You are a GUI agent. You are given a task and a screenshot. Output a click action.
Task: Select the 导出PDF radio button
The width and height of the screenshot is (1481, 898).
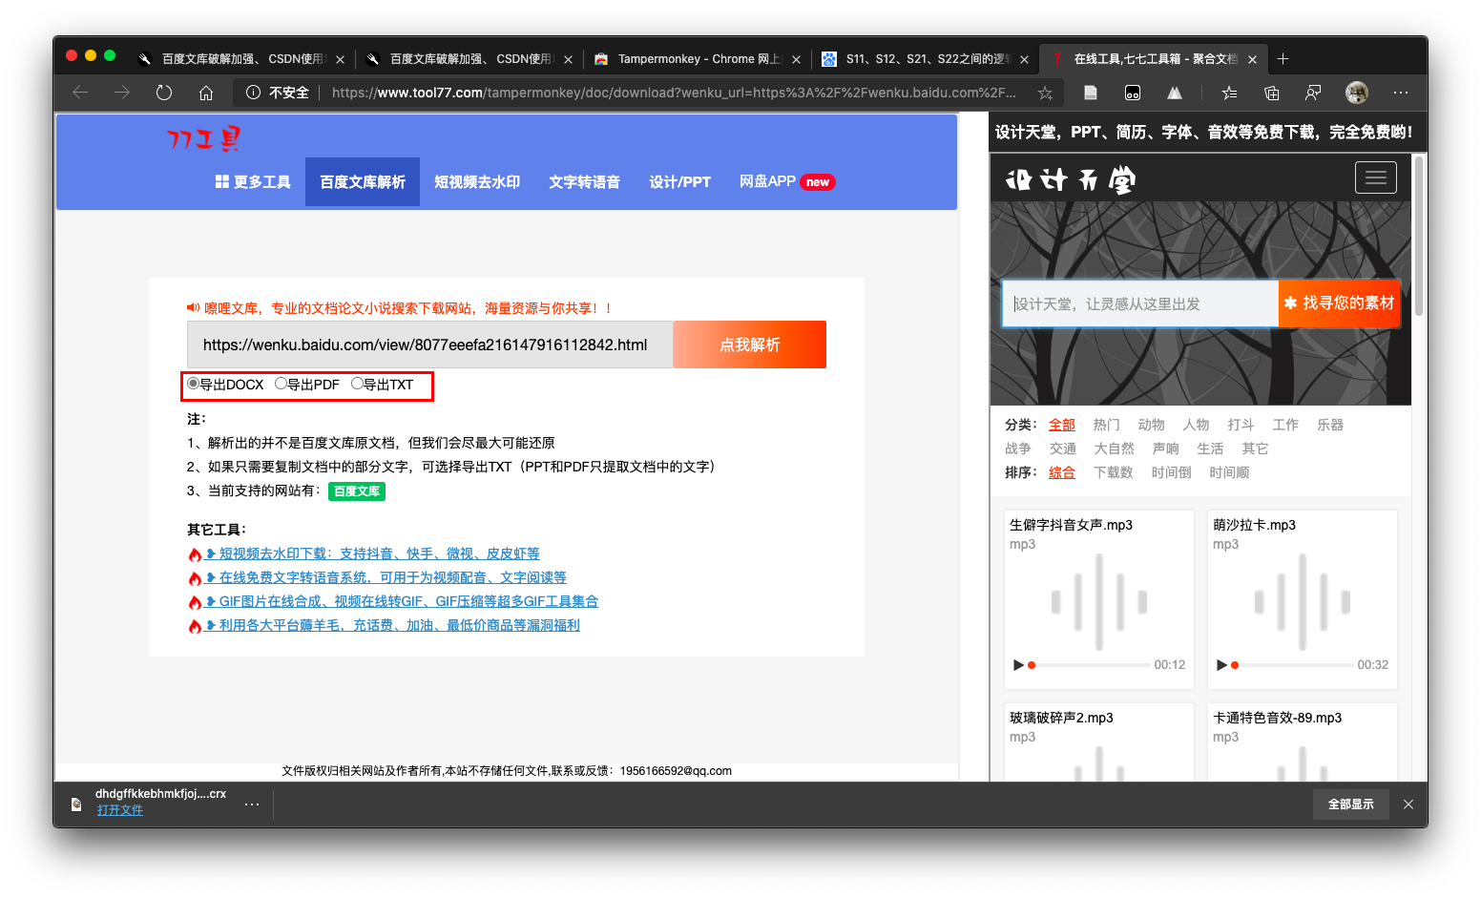[x=281, y=384]
